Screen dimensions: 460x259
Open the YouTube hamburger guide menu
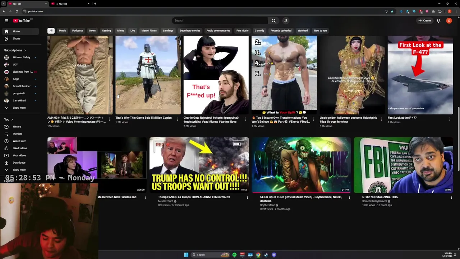(6, 21)
